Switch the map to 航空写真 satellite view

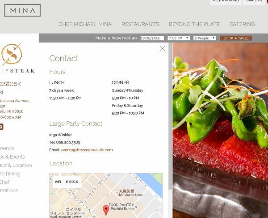[72, 182]
